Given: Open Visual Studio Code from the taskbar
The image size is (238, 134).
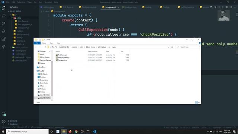Looking at the screenshot, I should click(x=94, y=131).
